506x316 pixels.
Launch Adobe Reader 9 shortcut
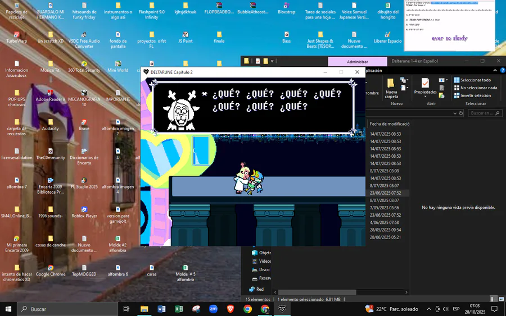(51, 95)
